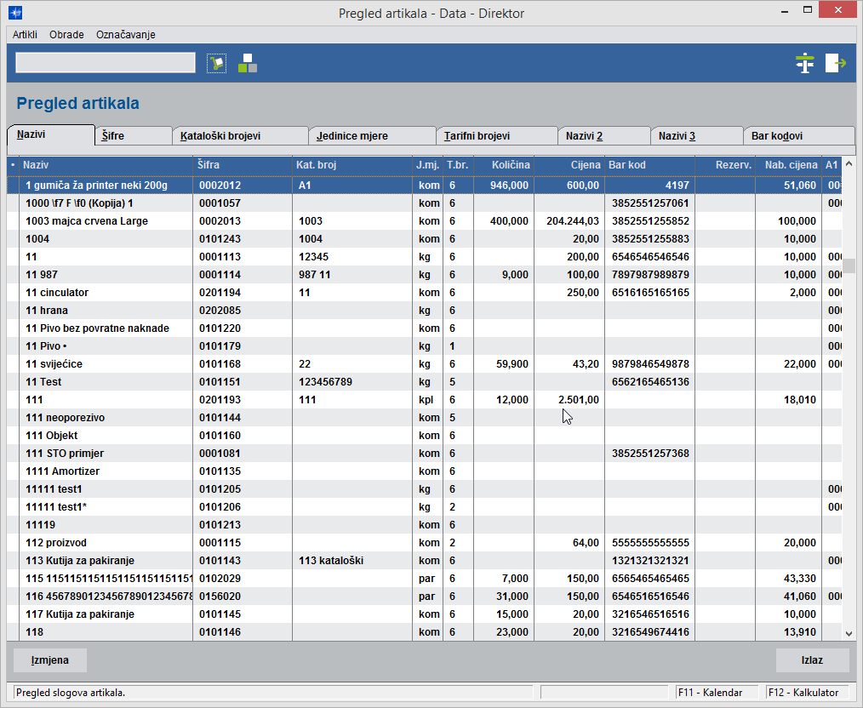Click the exit door arrow icon
The image size is (863, 708).
click(836, 63)
